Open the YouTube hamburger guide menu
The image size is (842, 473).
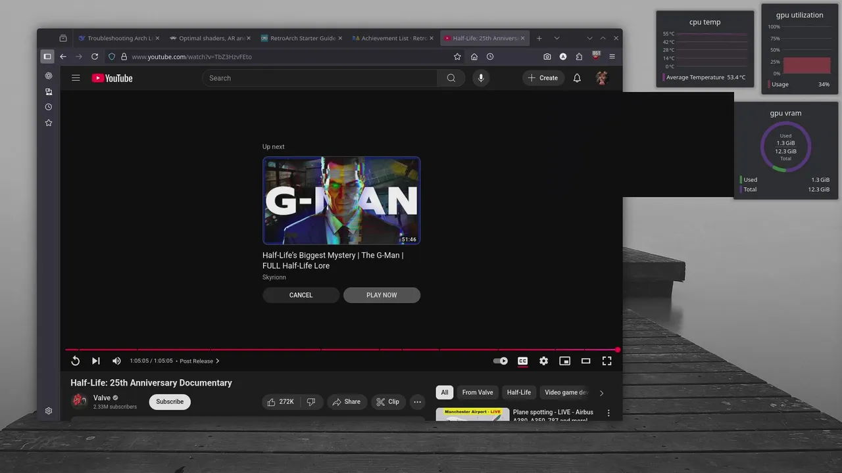coord(76,78)
